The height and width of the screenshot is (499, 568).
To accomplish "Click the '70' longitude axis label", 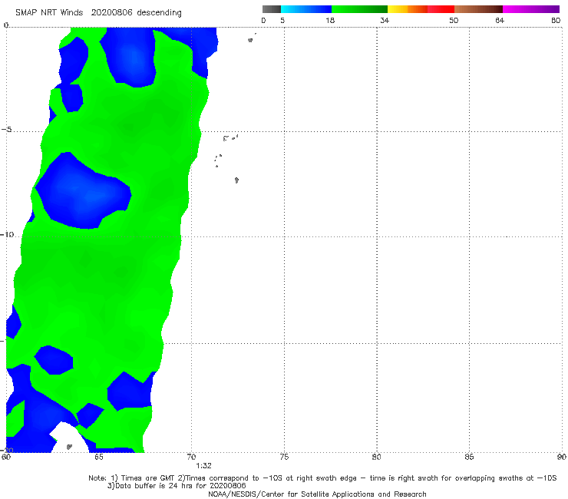I will coord(191,457).
